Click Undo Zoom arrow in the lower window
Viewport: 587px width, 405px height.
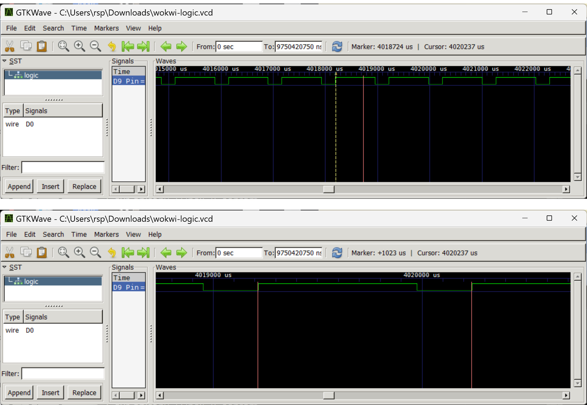[x=112, y=252]
